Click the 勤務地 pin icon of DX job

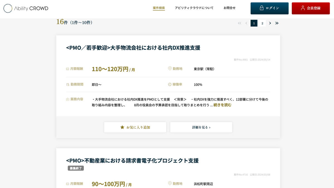(170, 68)
